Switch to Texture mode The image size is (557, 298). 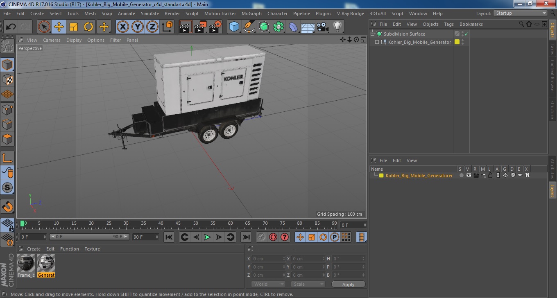7,79
